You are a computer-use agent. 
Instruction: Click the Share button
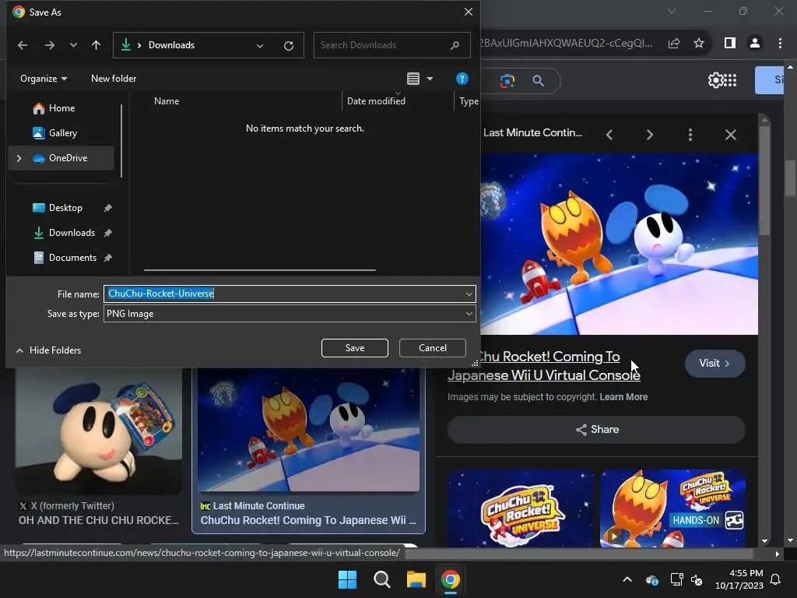coord(596,430)
